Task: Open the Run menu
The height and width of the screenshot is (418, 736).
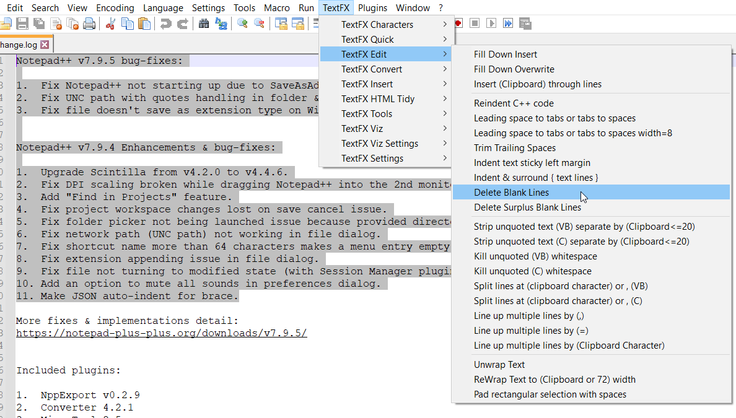Action: [x=307, y=8]
